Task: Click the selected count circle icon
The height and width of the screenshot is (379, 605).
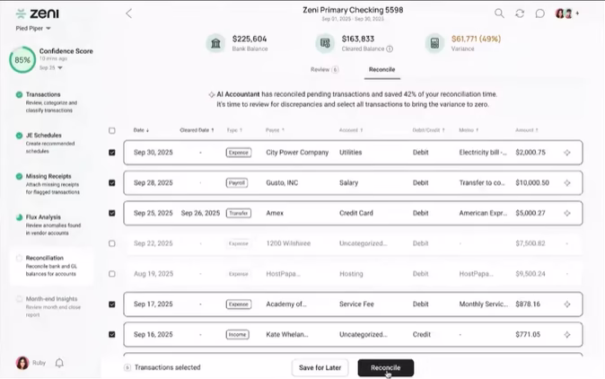Action: tap(127, 367)
